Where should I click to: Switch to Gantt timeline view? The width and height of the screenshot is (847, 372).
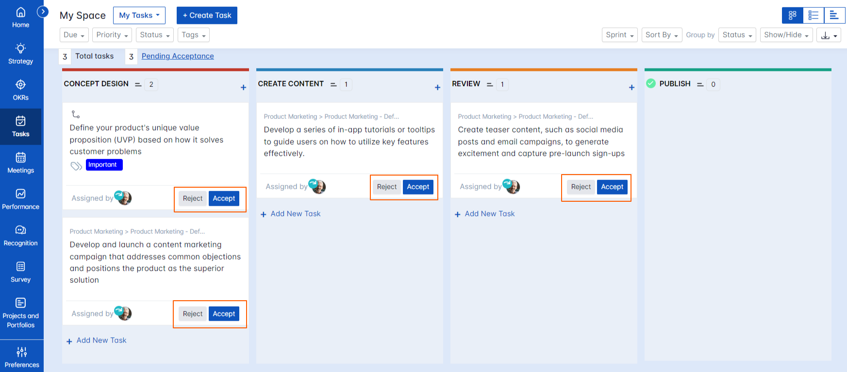click(x=834, y=16)
